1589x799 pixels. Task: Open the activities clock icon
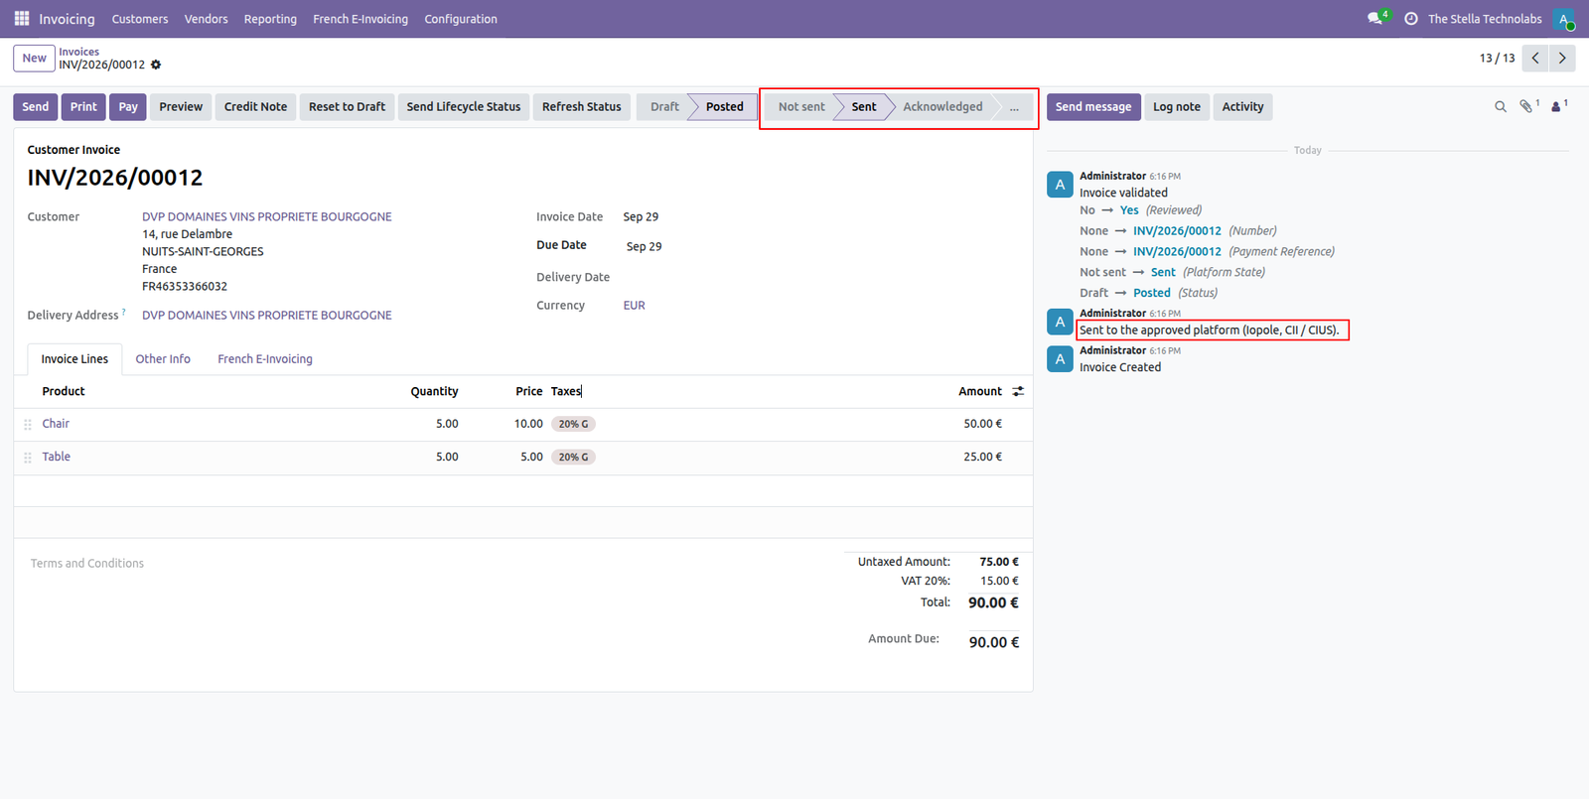1411,19
